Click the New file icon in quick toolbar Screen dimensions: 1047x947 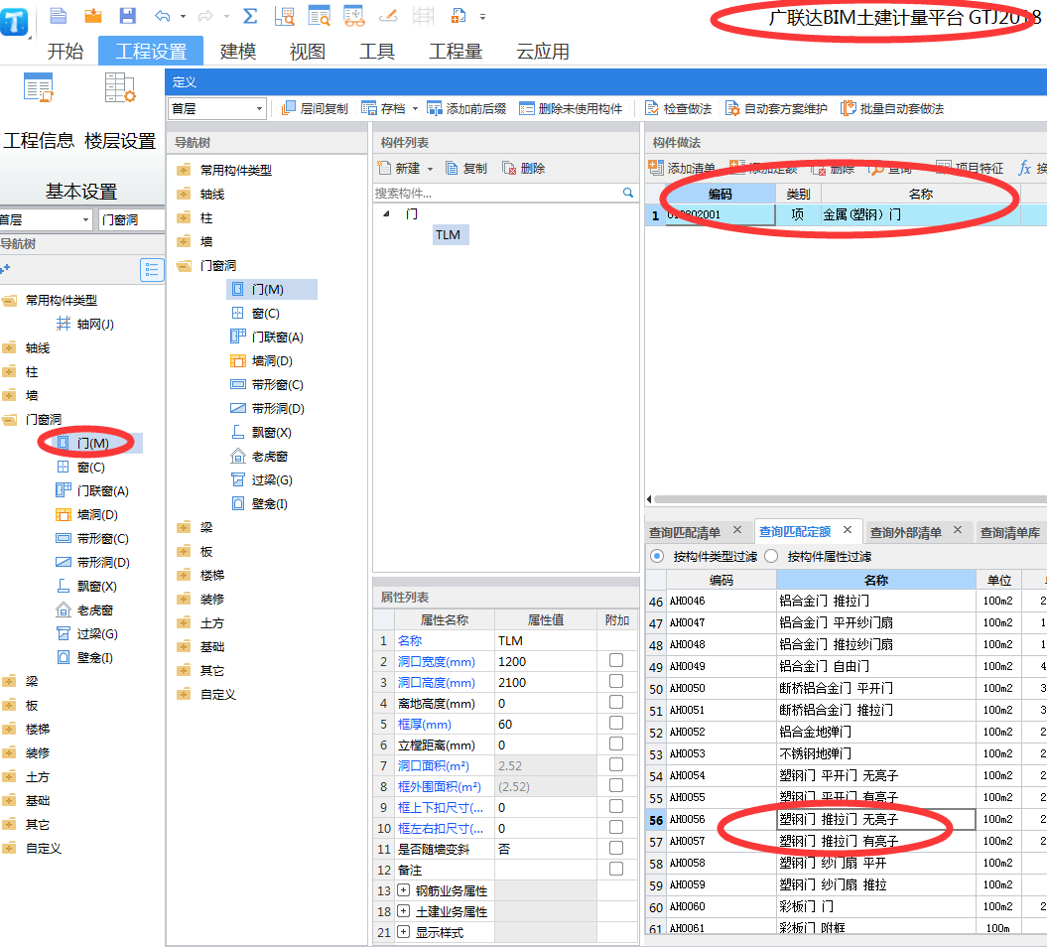pos(59,16)
